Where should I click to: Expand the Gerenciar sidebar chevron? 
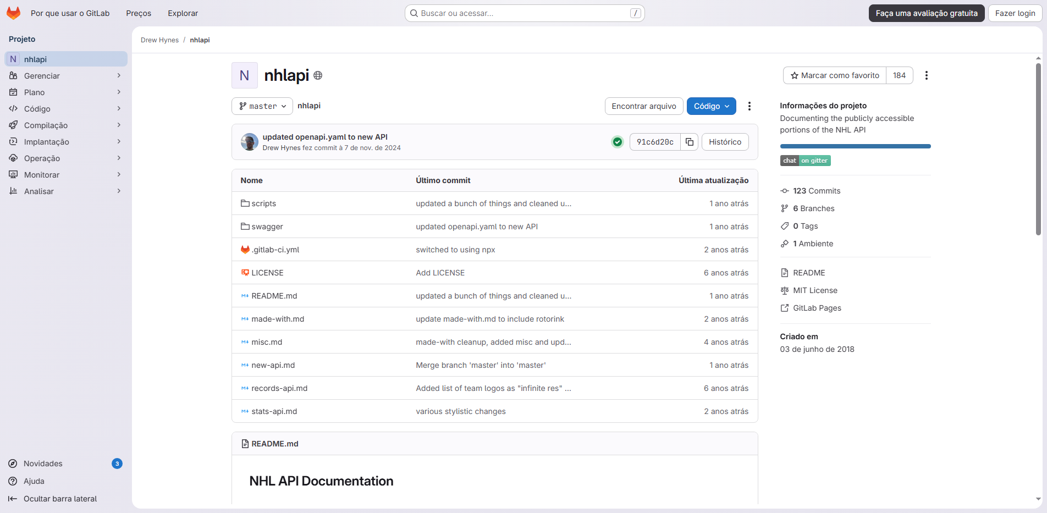(x=119, y=75)
